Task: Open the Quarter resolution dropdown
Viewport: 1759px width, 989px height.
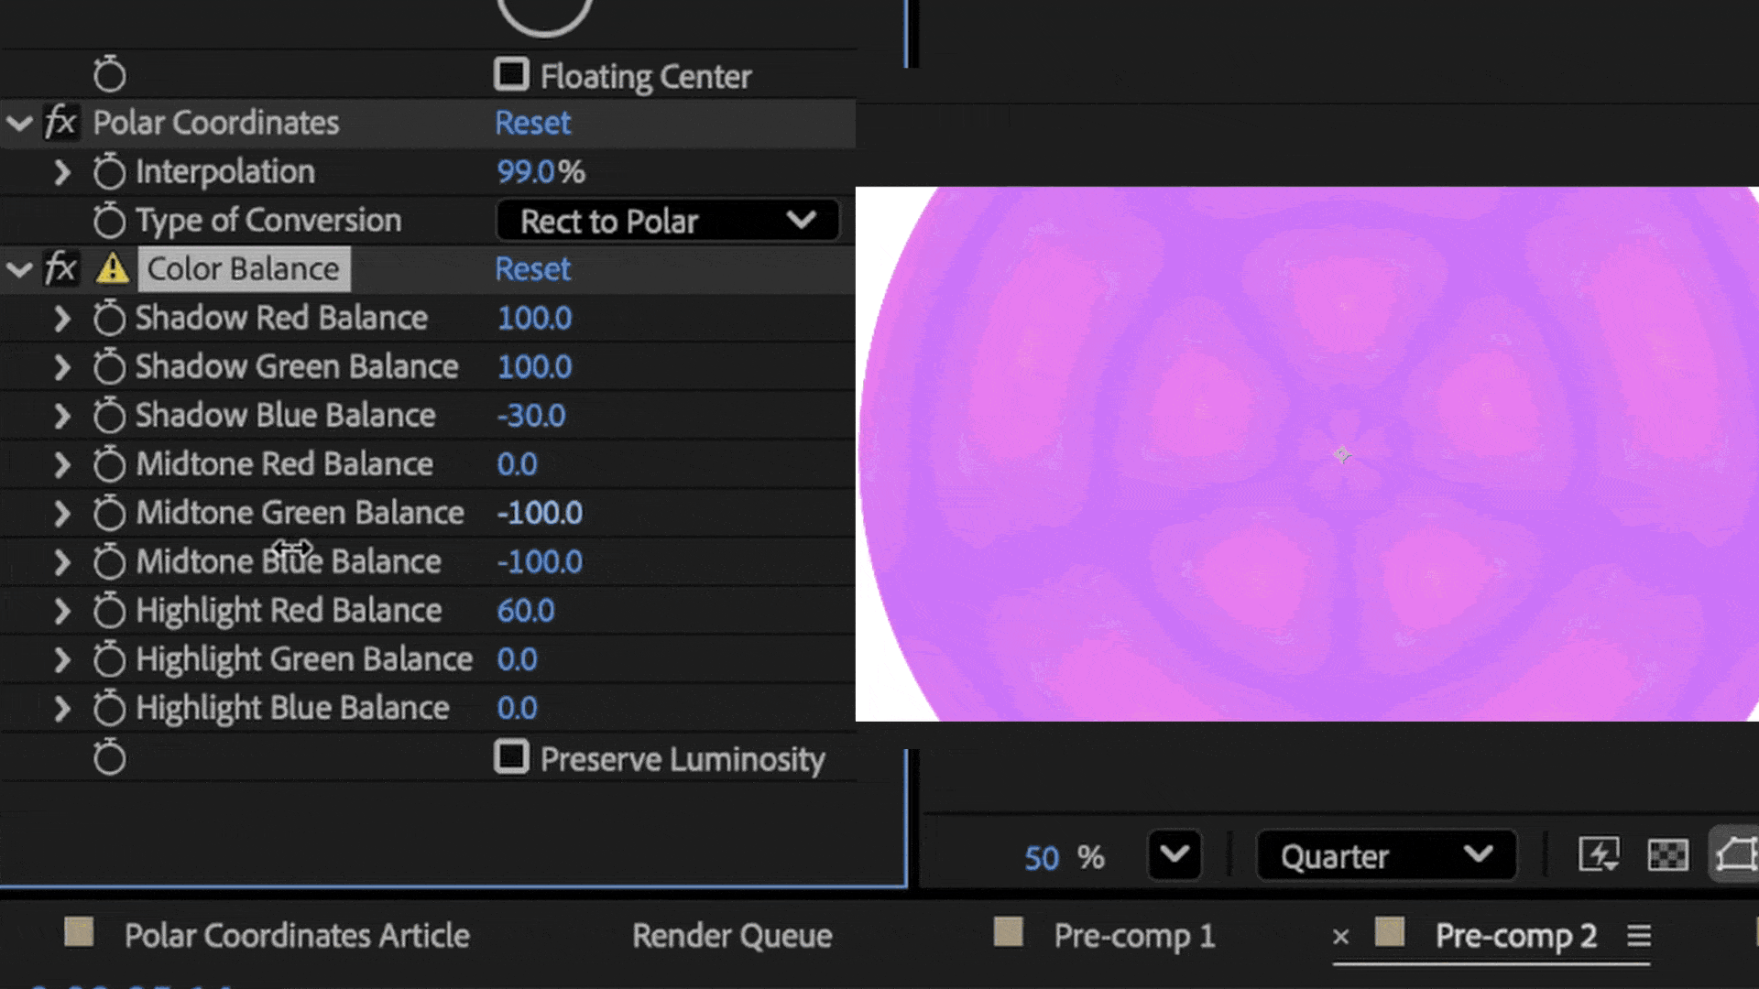Action: tap(1386, 855)
